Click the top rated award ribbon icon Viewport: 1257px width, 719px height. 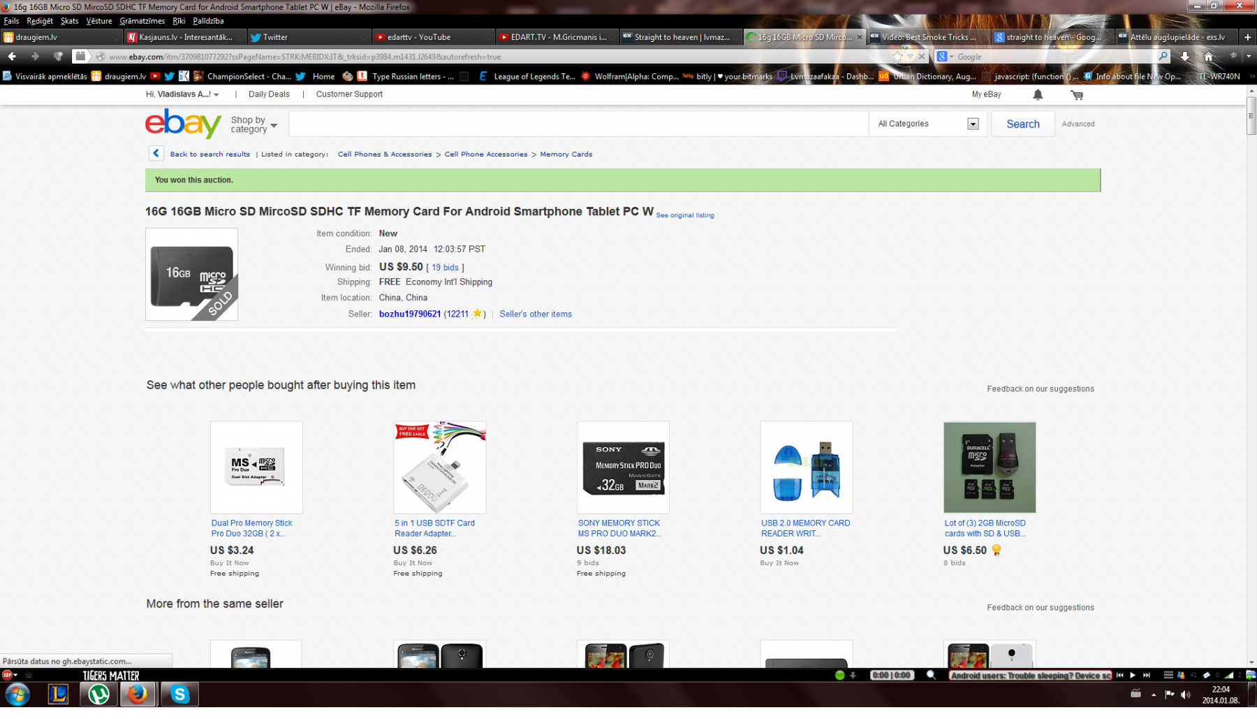[x=997, y=550]
